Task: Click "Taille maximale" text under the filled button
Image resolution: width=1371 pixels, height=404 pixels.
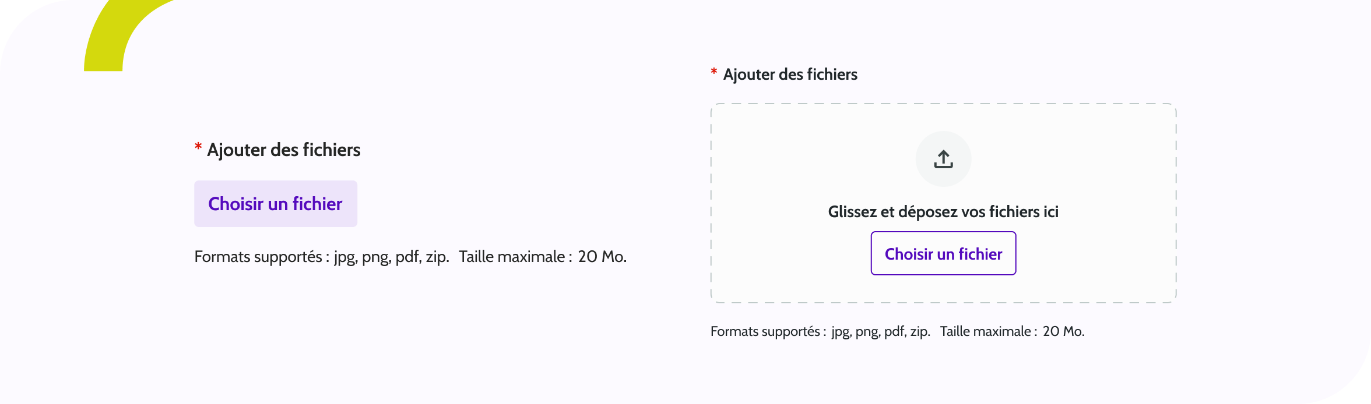Action: point(512,257)
